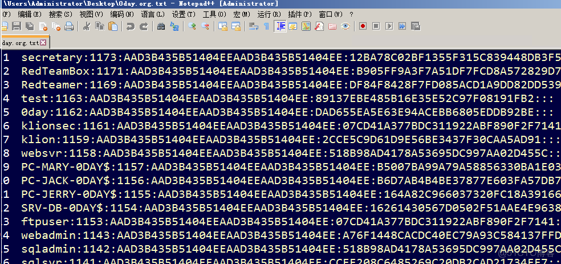Close the 0day.org.txt tab
Screen dimensions: 561x264
43,43
